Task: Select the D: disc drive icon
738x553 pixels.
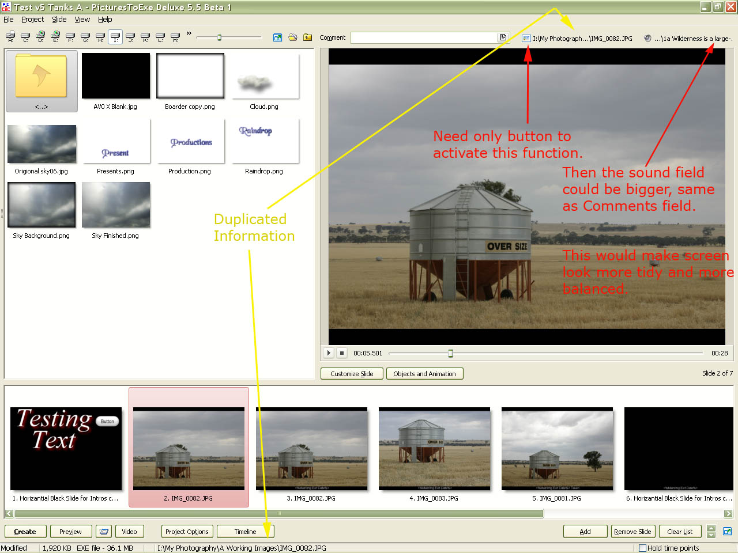Action: click(40, 37)
